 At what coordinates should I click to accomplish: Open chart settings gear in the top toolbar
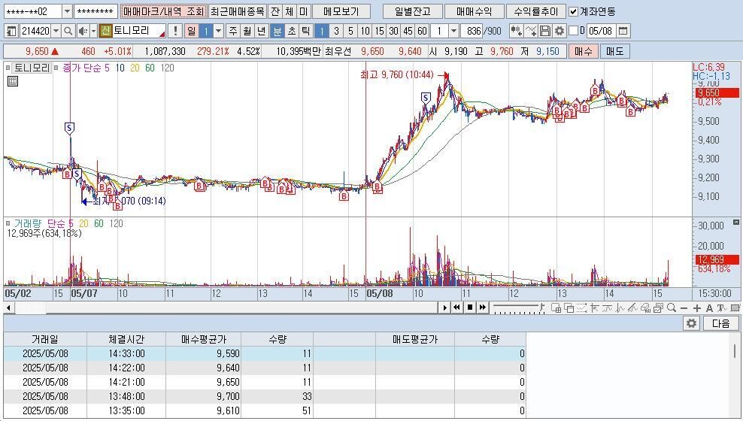click(560, 32)
